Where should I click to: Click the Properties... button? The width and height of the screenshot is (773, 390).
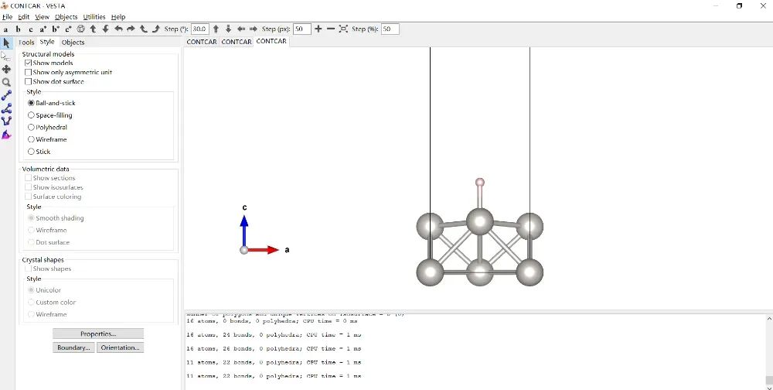point(98,334)
